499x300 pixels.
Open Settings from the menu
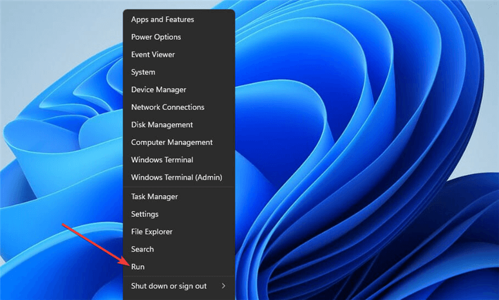179,214
